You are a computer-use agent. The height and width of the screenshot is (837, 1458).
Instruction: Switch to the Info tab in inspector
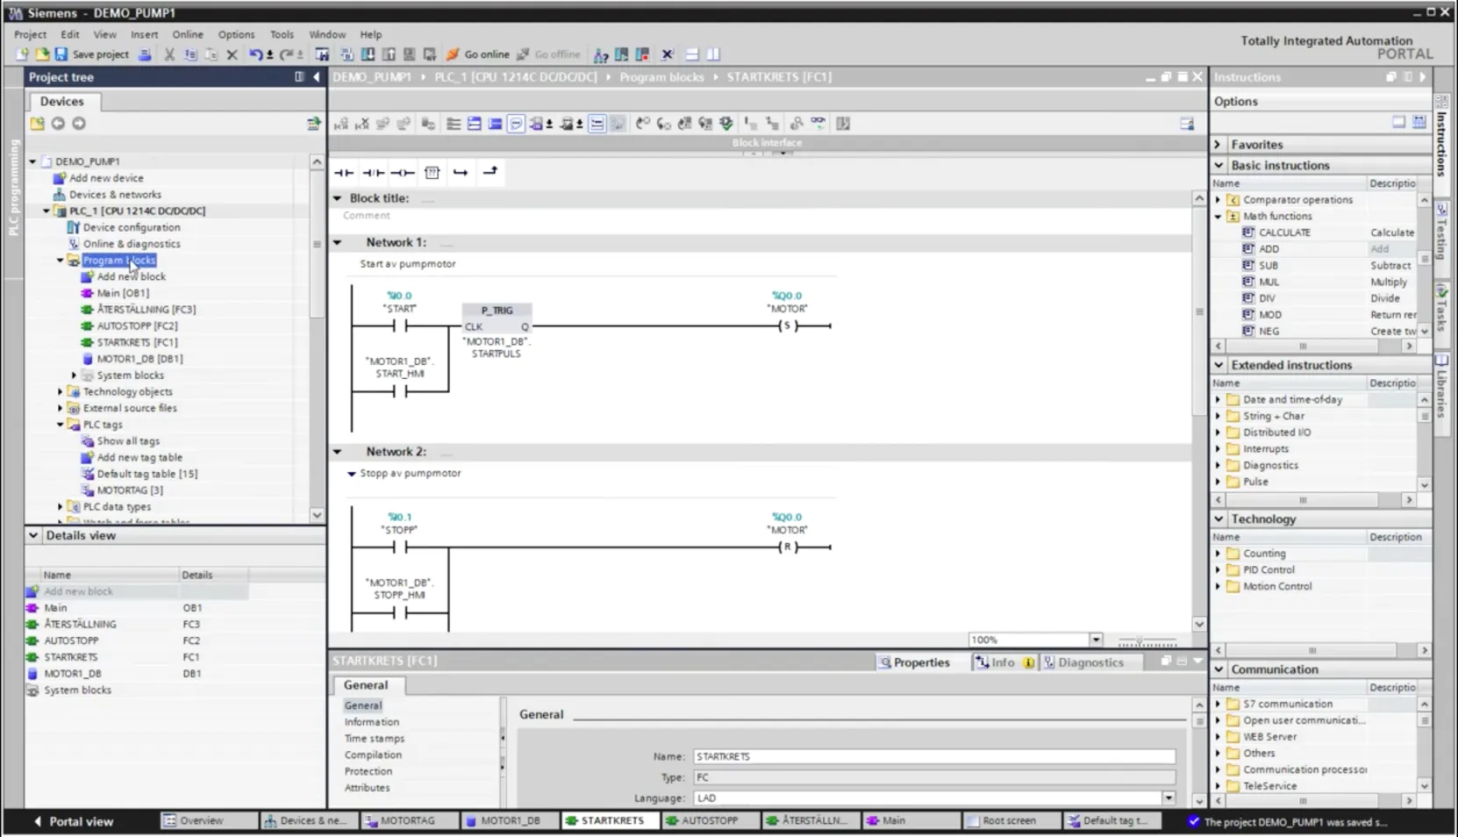pyautogui.click(x=1003, y=662)
